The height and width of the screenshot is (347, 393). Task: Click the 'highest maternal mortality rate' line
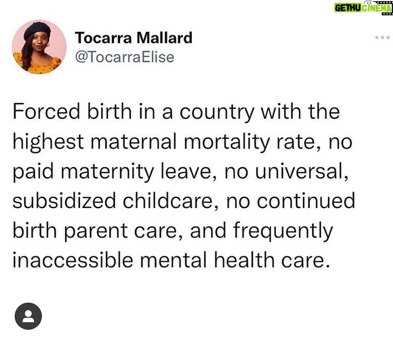tap(182, 142)
